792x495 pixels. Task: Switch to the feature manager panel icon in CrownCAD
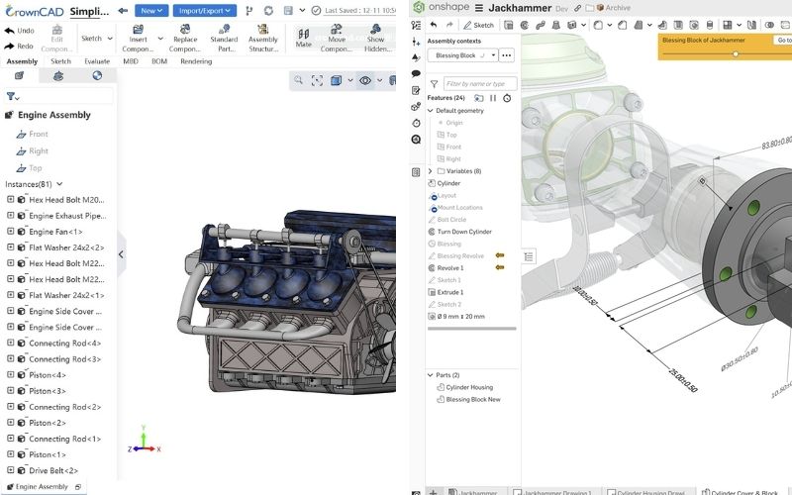(x=19, y=76)
